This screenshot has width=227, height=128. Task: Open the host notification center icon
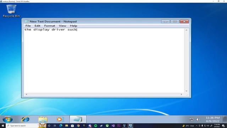tap(223, 126)
